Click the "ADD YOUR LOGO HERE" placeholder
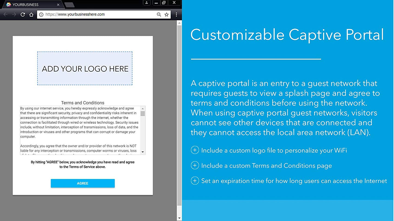394x221 pixels. (85, 68)
